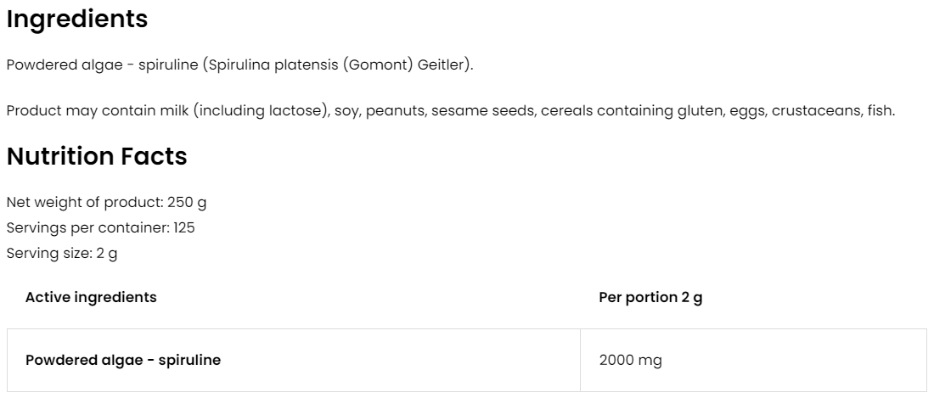Select the Spirulina platensis ingredient sentence
Image resolution: width=934 pixels, height=398 pixels.
tap(239, 65)
